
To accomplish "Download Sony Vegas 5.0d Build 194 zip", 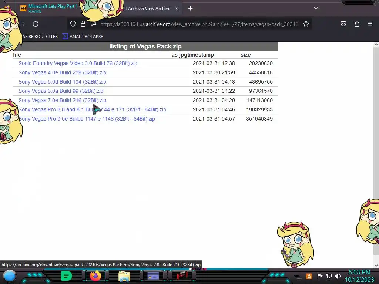I will tap(62, 82).
